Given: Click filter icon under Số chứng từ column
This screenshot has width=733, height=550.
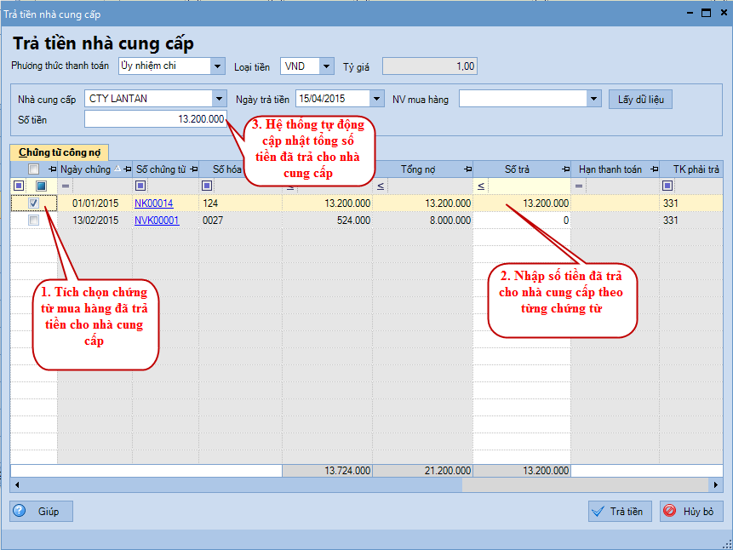Looking at the screenshot, I should (140, 186).
